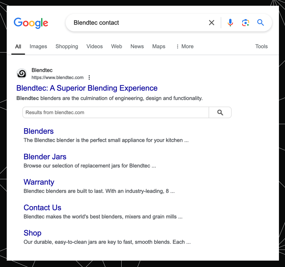The image size is (285, 267).
Task: Start voice search with microphone icon
Action: click(230, 23)
